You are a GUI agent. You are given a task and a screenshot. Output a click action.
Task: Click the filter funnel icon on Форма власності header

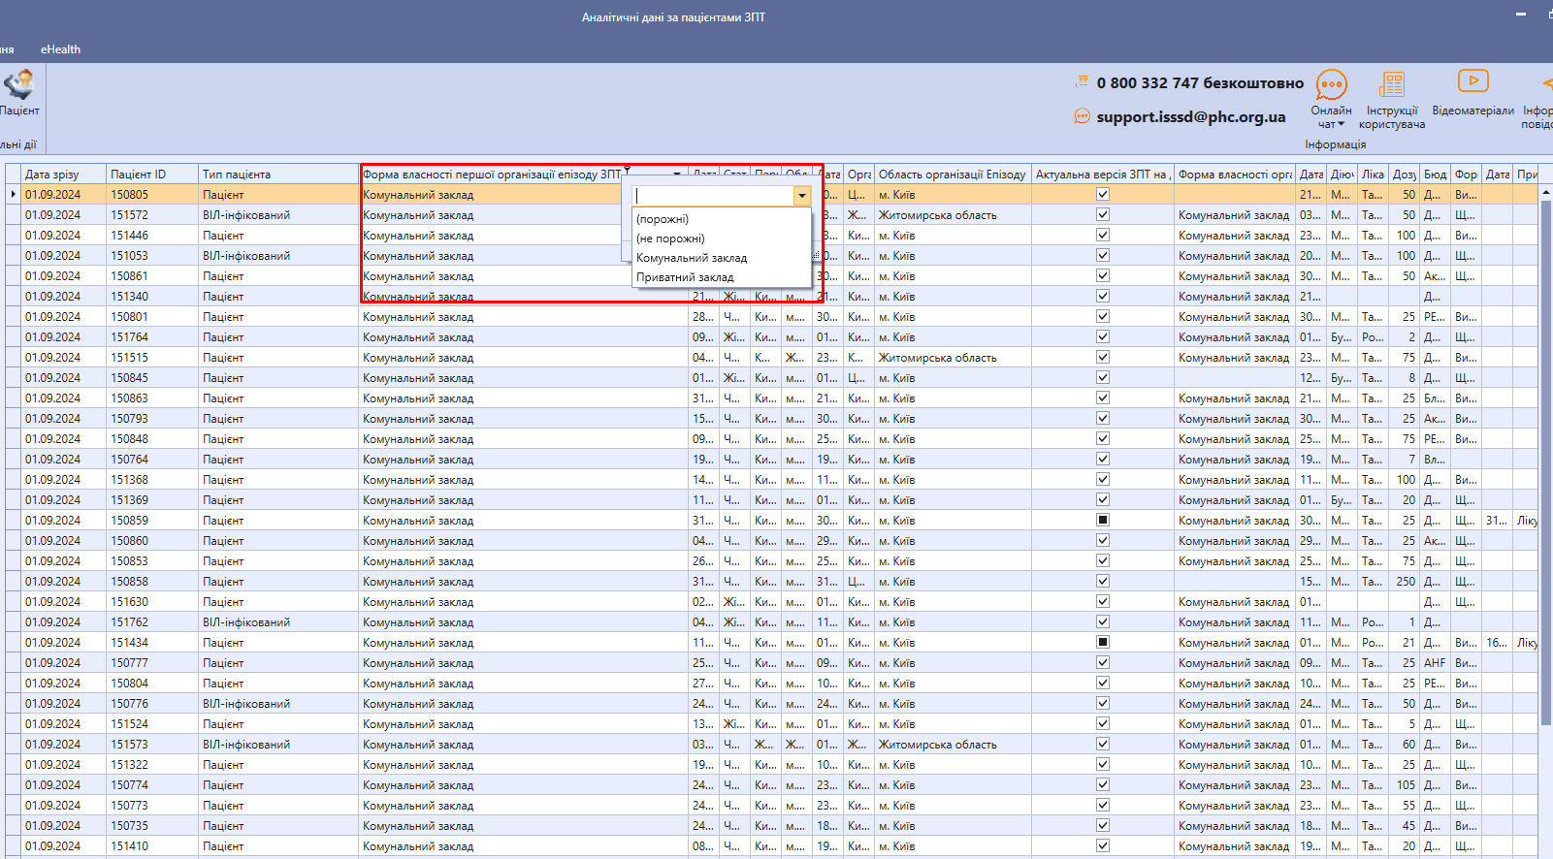(628, 170)
